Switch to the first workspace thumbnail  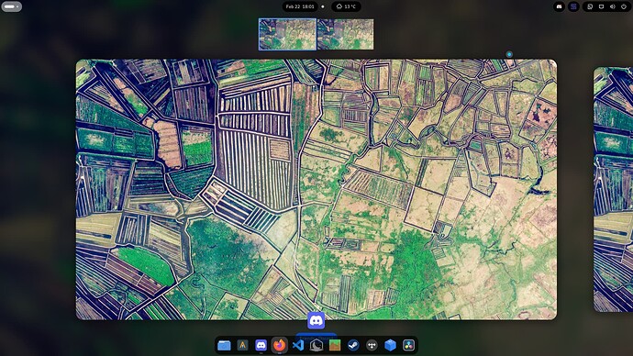tap(287, 34)
